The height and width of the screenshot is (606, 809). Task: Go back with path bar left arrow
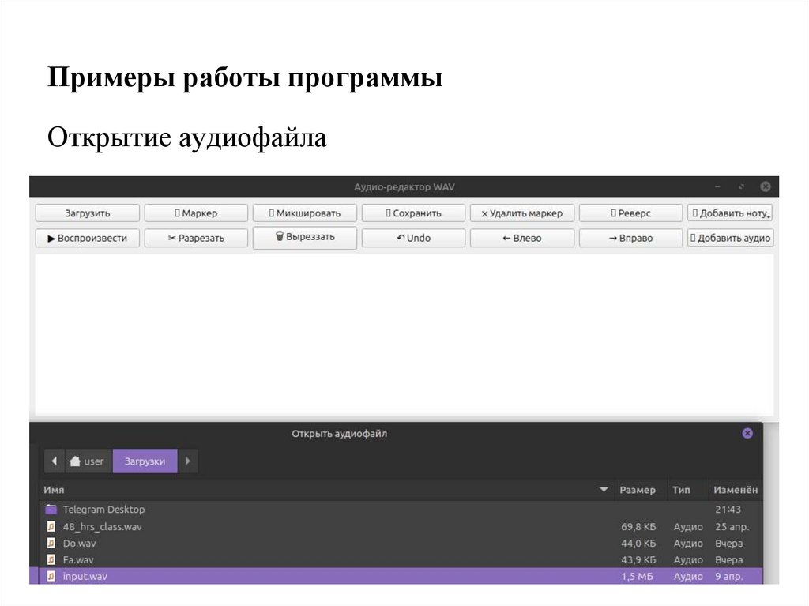(55, 461)
